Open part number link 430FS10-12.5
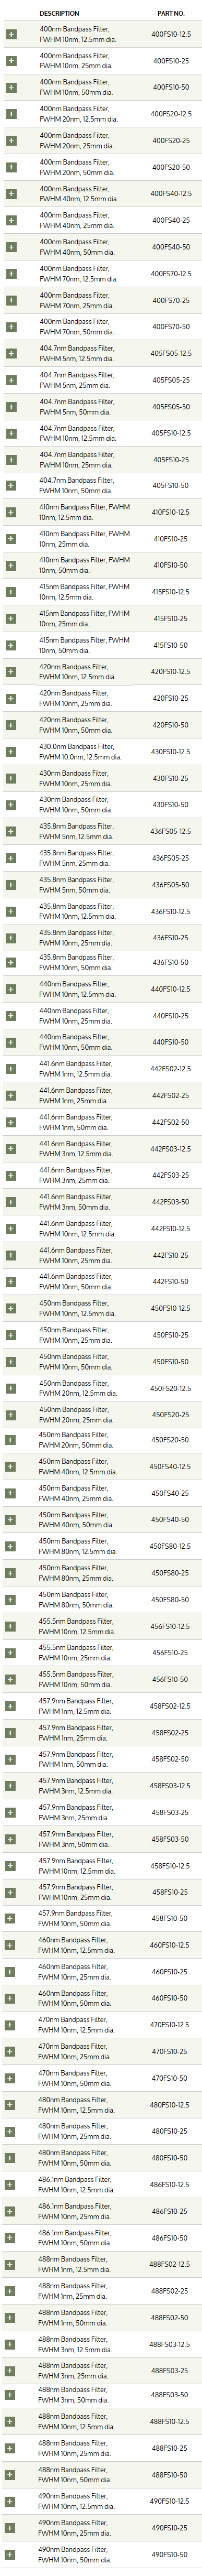The height and width of the screenshot is (2576, 202). (171, 751)
